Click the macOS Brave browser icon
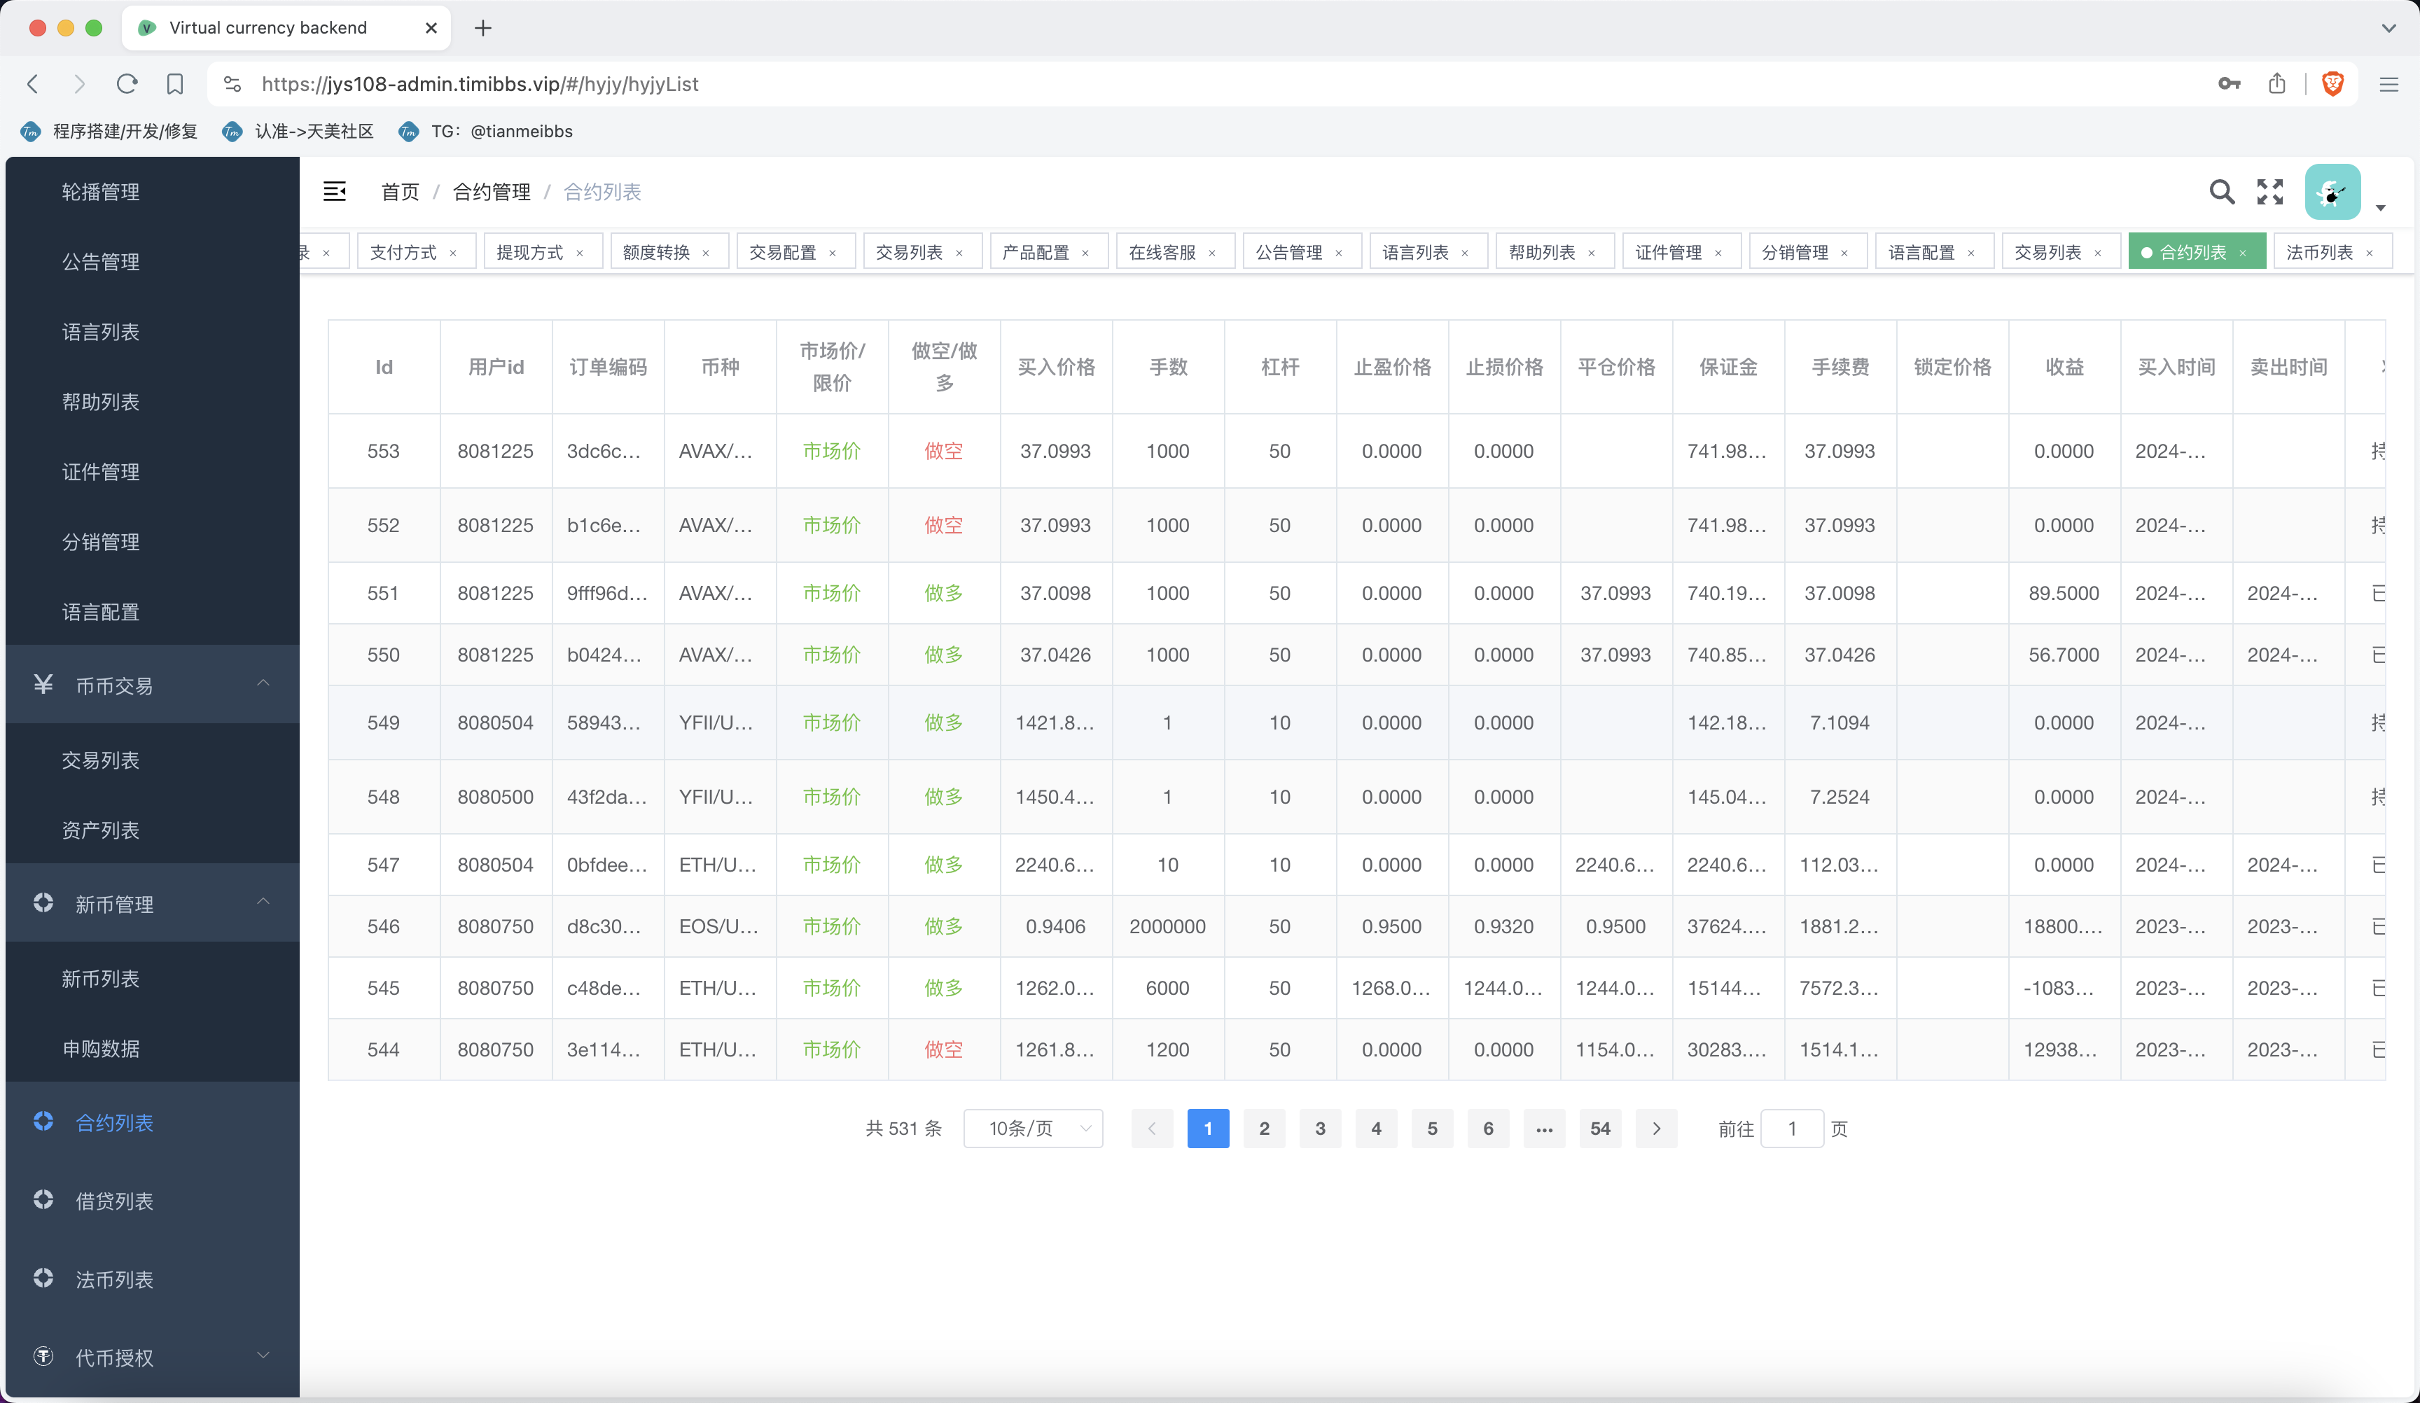 2333,82
